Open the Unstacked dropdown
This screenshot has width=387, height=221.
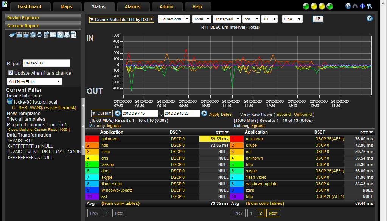tap(227, 19)
